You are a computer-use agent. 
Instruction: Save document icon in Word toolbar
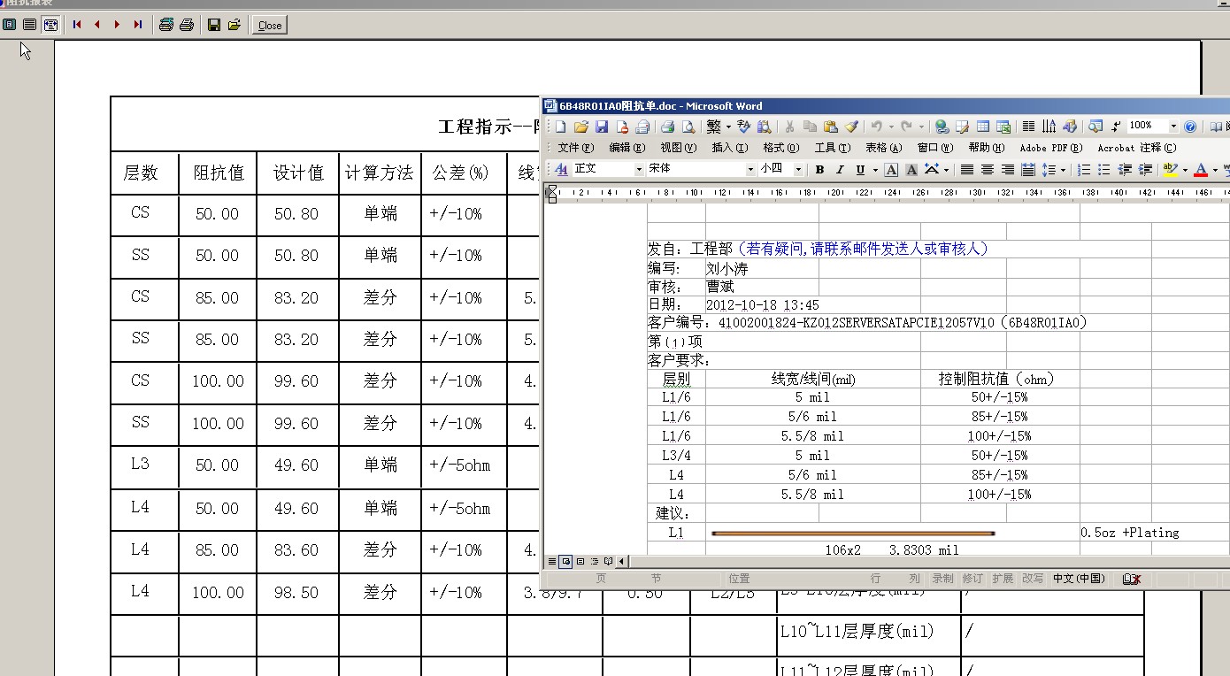tap(602, 127)
